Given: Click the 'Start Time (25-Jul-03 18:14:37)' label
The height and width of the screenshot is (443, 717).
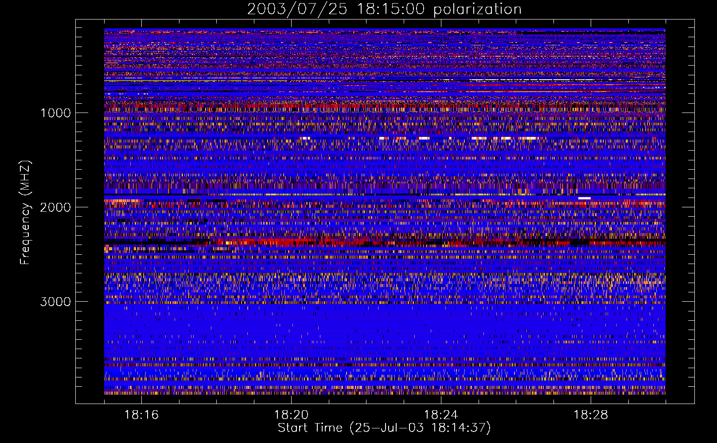Looking at the screenshot, I should pos(384,428).
